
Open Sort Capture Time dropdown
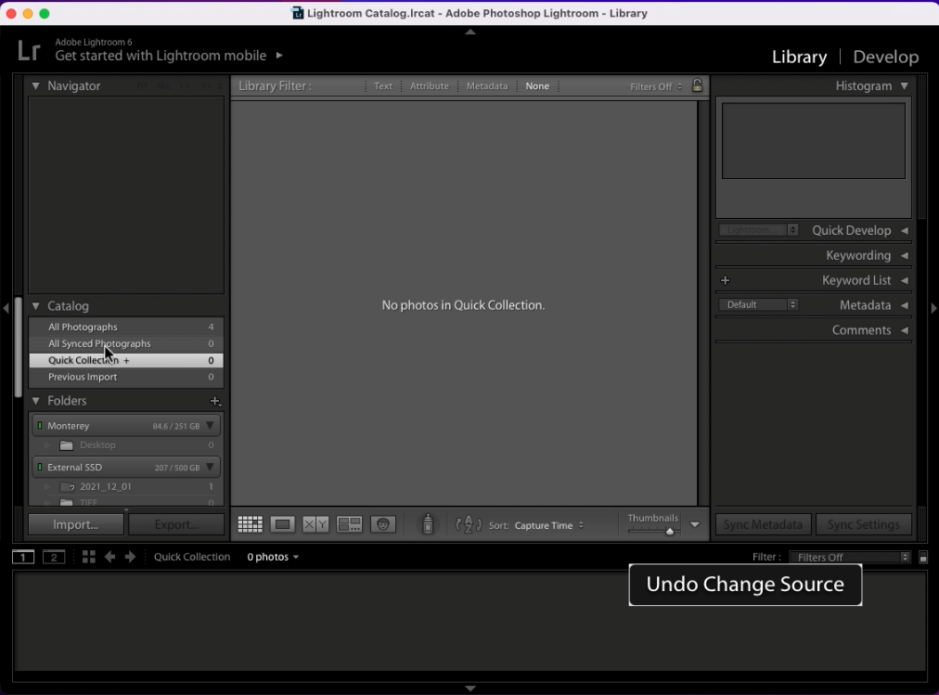(549, 525)
